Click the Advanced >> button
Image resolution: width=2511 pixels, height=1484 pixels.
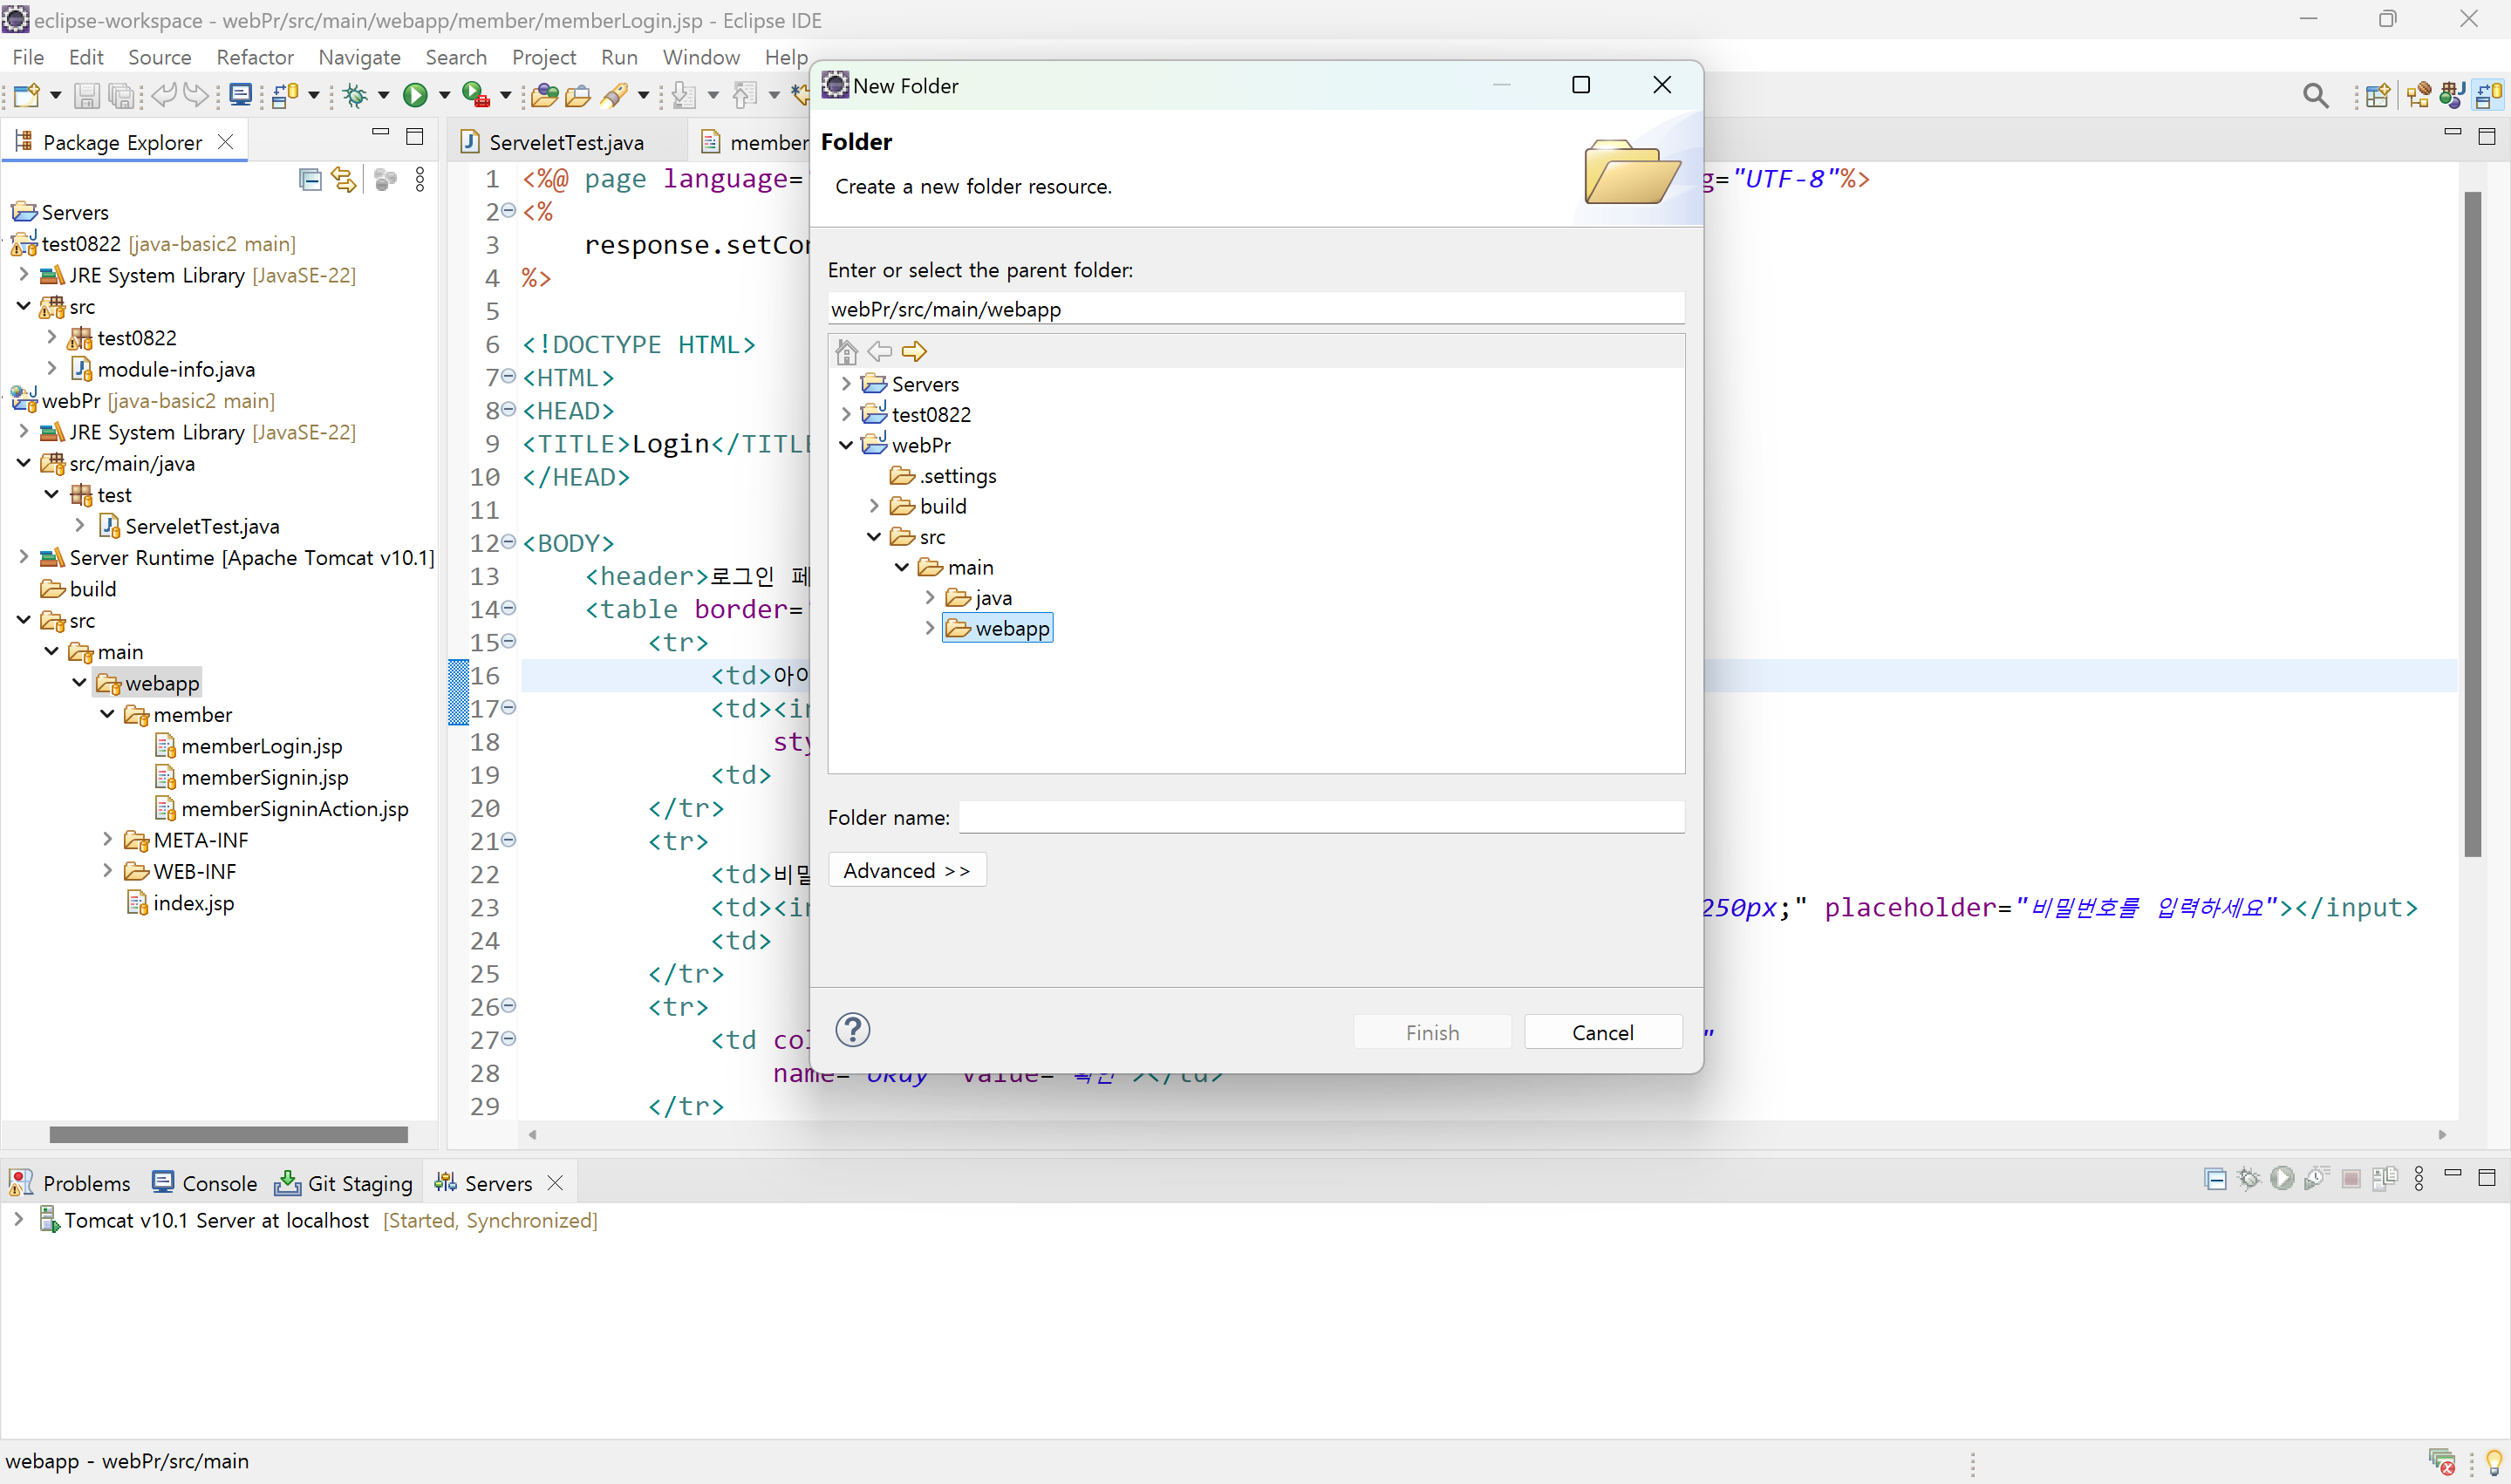point(906,870)
